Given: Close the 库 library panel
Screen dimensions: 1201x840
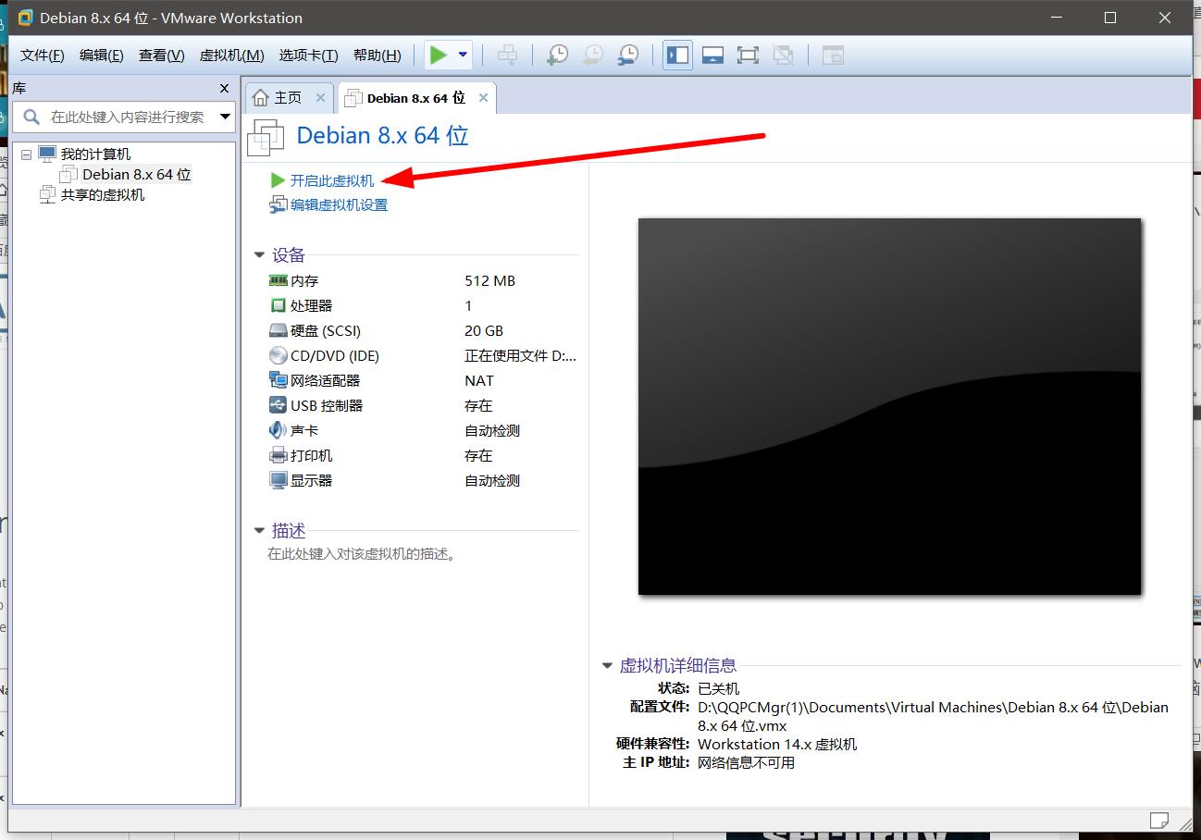Looking at the screenshot, I should point(224,88).
